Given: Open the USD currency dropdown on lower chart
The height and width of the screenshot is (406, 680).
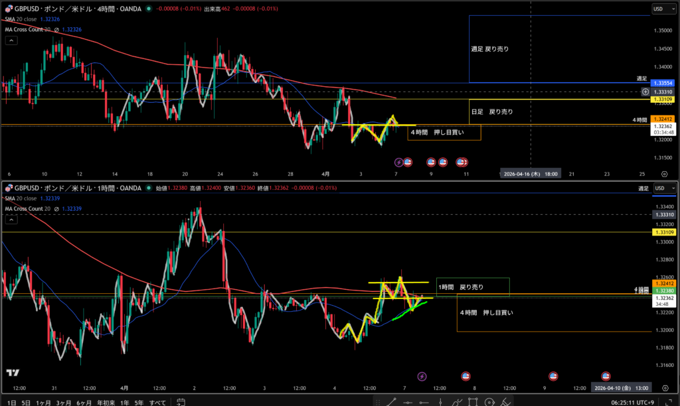Looking at the screenshot, I should (x=661, y=188).
